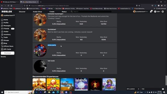Viewport: 167px width, 94px height.
Task: Open the Roblox settings gear icon
Action: point(163,11)
